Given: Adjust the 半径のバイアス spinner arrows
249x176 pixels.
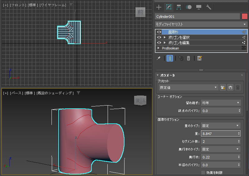Looking at the screenshot, I should click(239, 165).
